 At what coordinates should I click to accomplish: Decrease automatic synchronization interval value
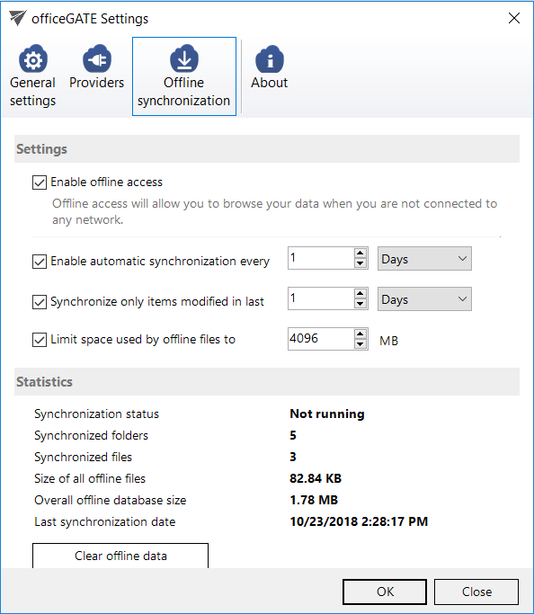pyautogui.click(x=360, y=263)
